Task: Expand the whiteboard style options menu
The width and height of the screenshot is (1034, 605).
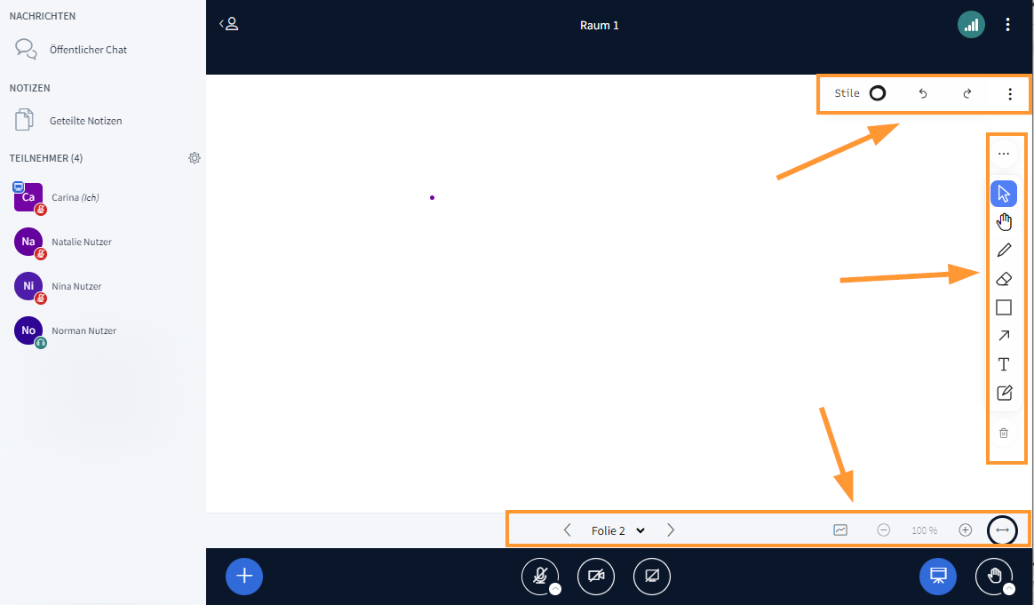Action: click(x=1009, y=93)
